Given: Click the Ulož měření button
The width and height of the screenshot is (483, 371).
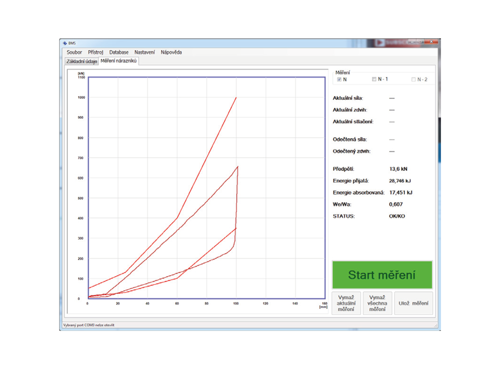Looking at the screenshot, I should 413,303.
